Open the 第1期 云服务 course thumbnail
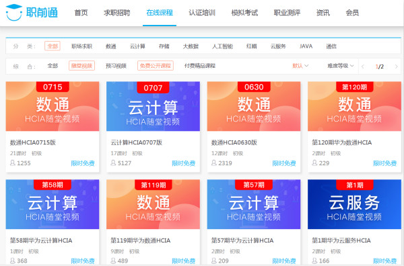The width and height of the screenshot is (404, 266). coord(355,204)
